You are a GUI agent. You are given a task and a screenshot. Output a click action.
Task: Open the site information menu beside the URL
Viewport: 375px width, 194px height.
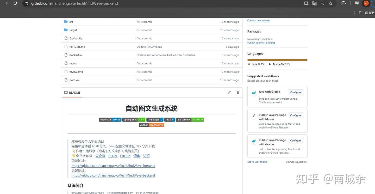26,3
